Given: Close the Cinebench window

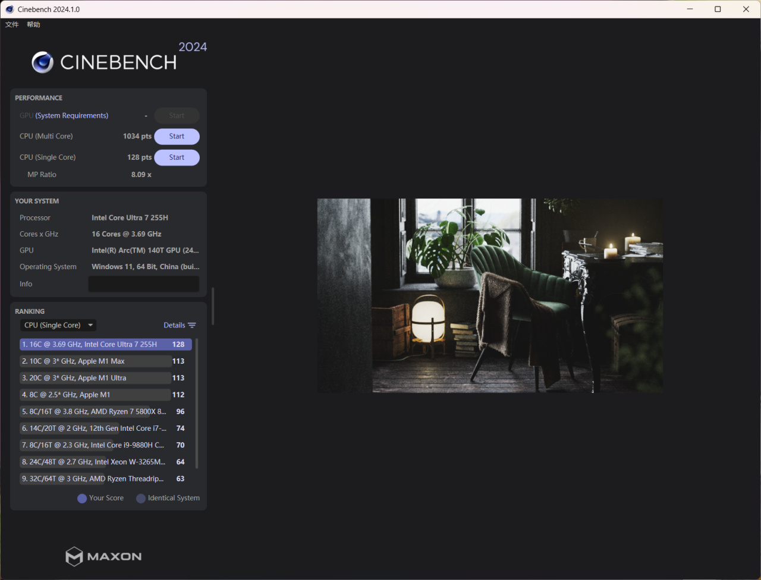Looking at the screenshot, I should tap(746, 10).
